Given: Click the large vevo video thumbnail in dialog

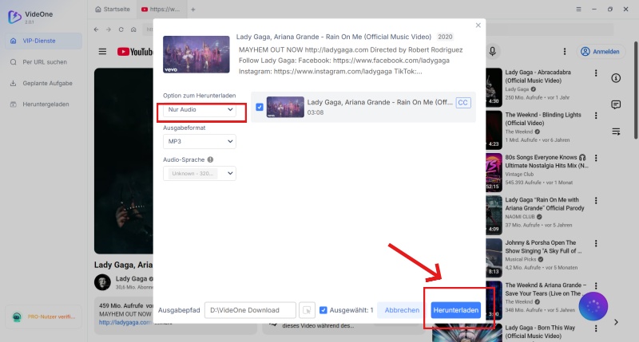Looking at the screenshot, I should [x=196, y=54].
